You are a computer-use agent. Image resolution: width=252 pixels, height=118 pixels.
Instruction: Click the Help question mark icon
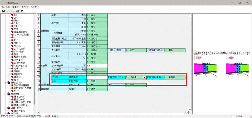[x=22, y=11]
